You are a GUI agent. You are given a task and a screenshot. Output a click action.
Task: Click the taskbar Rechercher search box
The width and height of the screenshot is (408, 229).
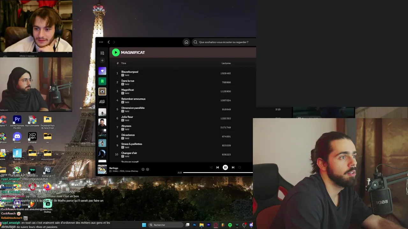(x=166, y=225)
